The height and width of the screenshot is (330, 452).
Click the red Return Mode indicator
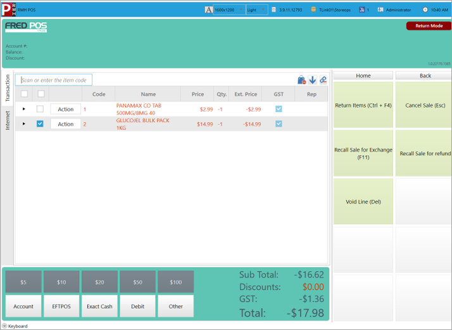pos(429,26)
